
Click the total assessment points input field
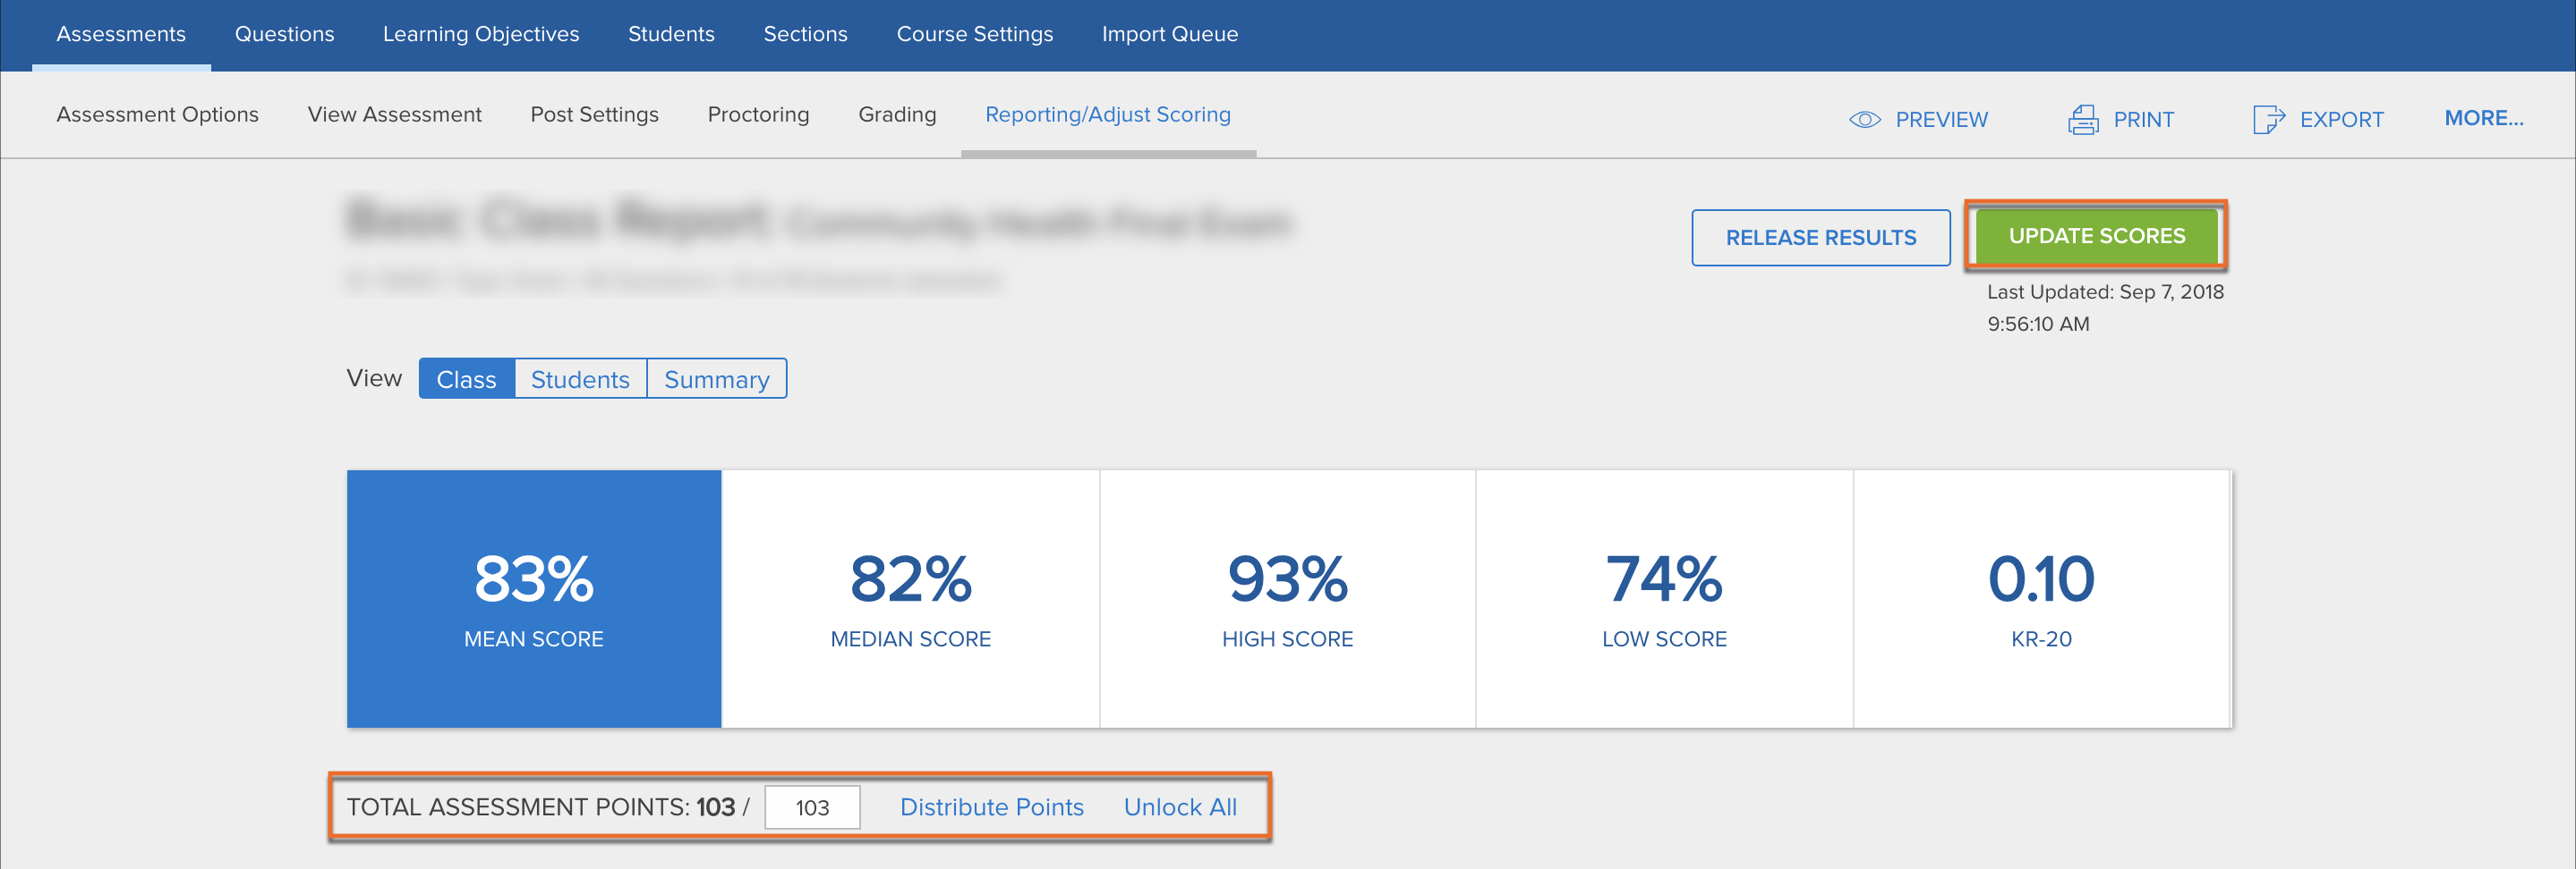(812, 807)
